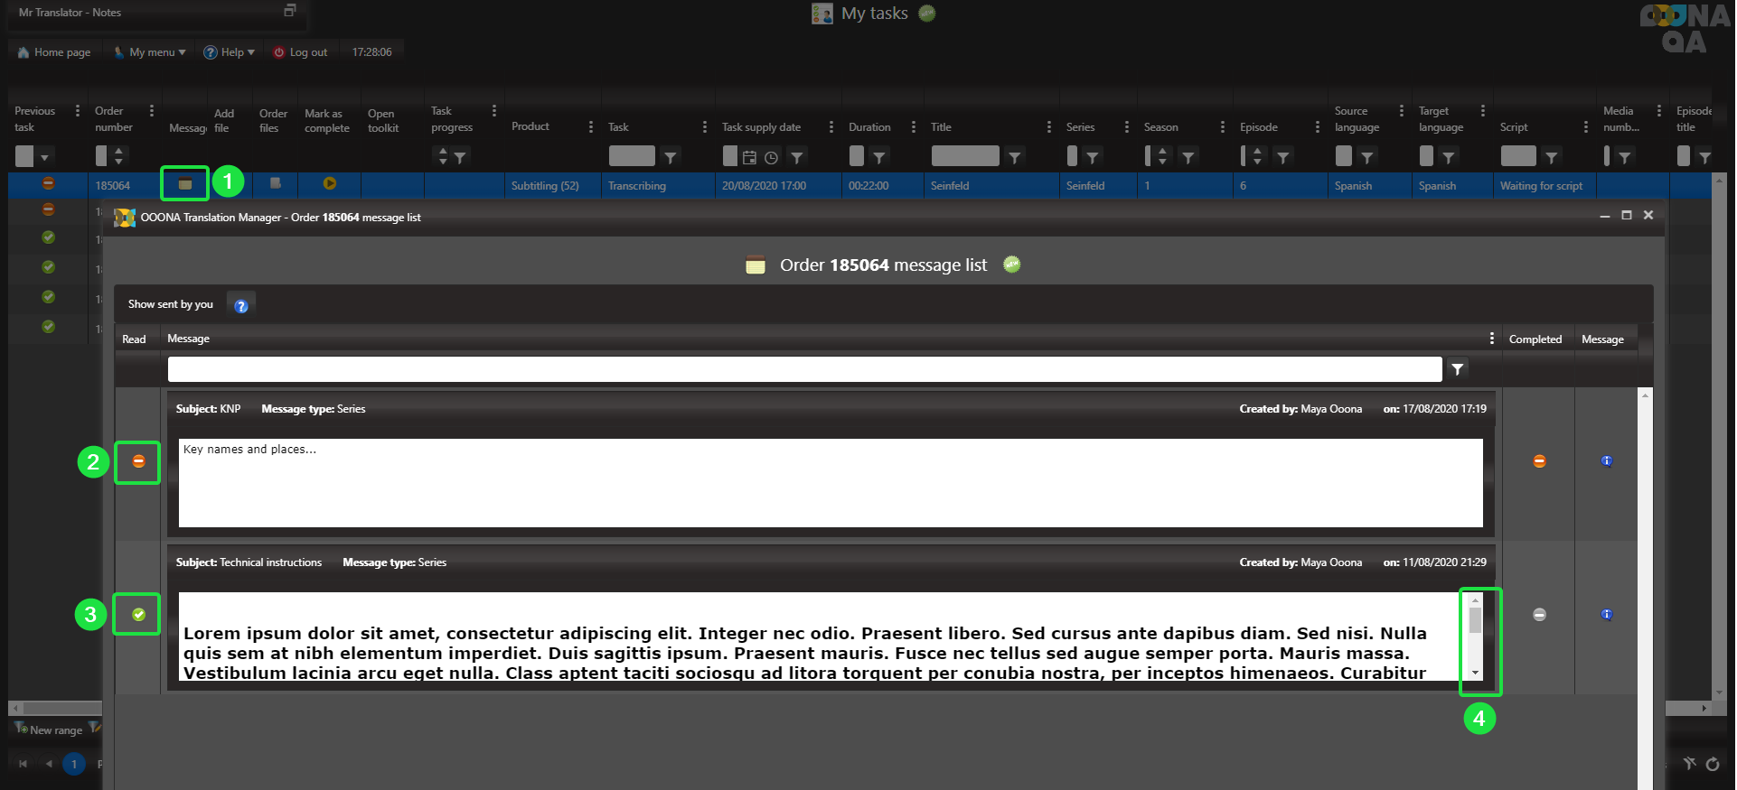The image size is (1737, 790).
Task: Open the time picker in Task supply date filter
Action: pyautogui.click(x=771, y=158)
